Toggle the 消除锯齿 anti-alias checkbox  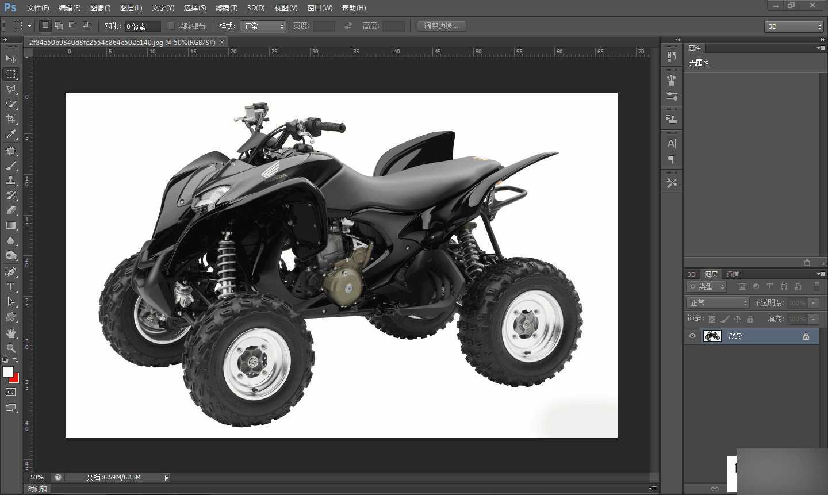click(171, 26)
